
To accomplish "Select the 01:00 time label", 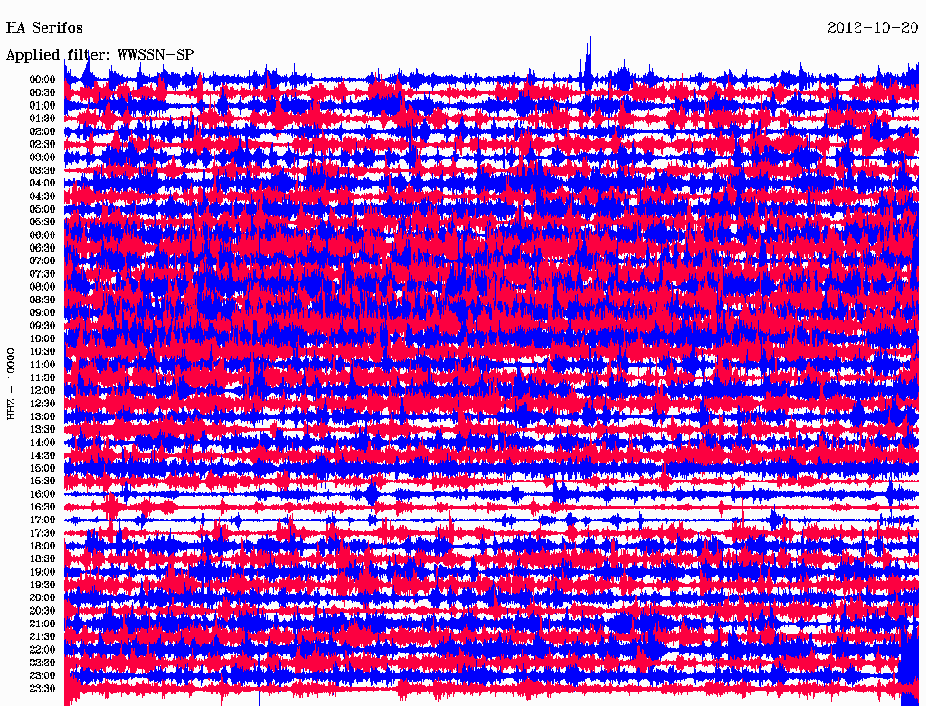I will [x=43, y=105].
